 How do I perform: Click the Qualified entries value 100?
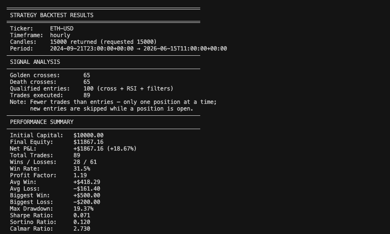(x=88, y=89)
